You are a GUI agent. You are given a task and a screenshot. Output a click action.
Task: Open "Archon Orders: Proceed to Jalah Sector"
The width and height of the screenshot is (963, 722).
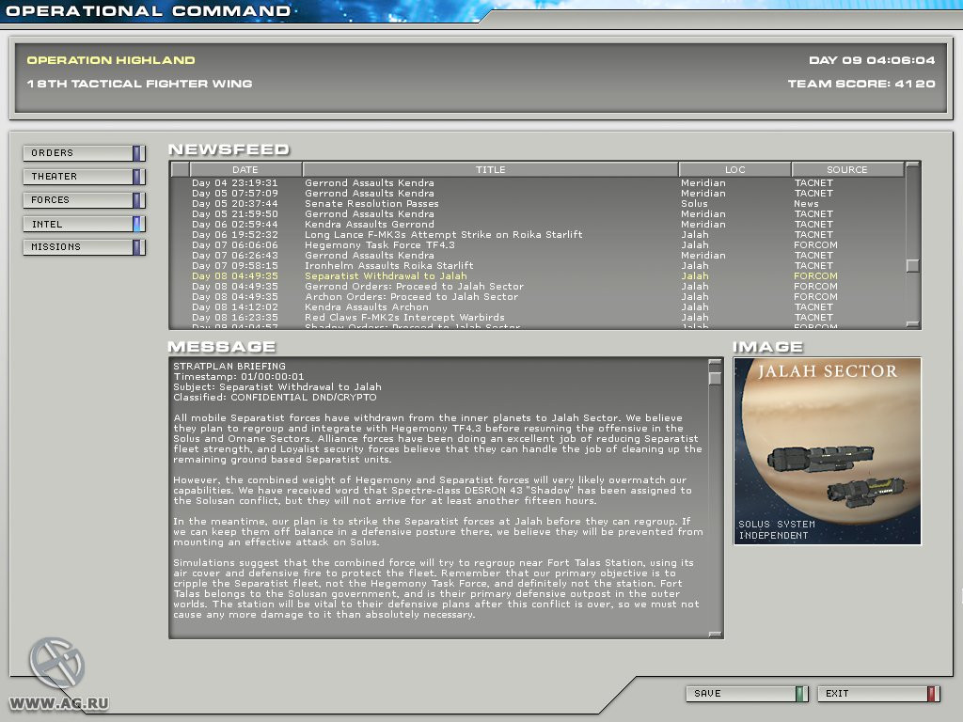(x=537, y=297)
